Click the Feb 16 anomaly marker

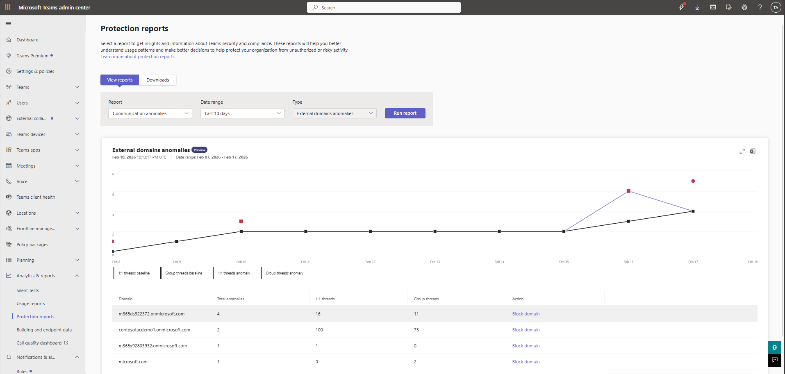[628, 191]
